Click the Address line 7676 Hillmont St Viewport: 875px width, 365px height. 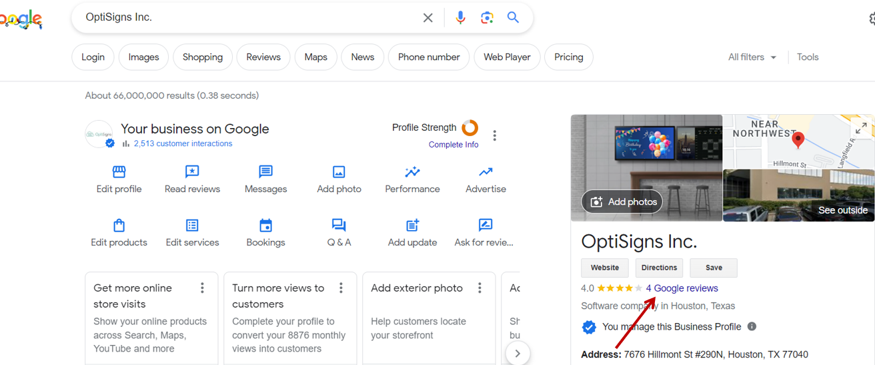tap(694, 354)
